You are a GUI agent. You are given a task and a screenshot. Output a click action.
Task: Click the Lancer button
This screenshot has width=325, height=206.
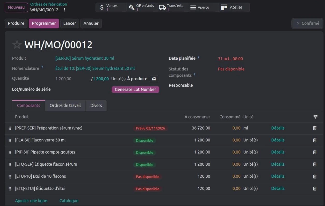(x=70, y=23)
